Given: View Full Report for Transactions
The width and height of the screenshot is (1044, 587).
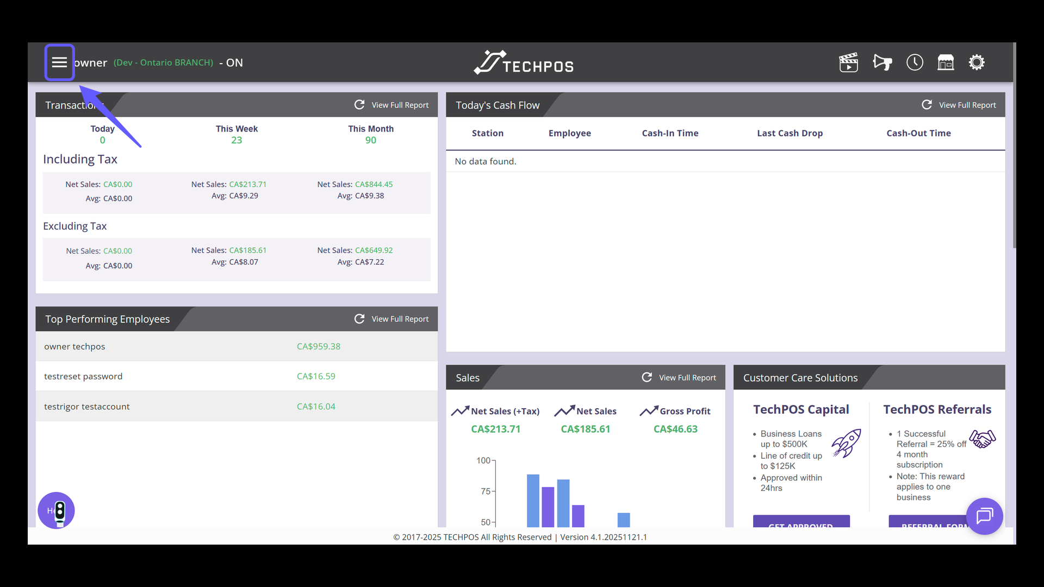Looking at the screenshot, I should (x=400, y=105).
